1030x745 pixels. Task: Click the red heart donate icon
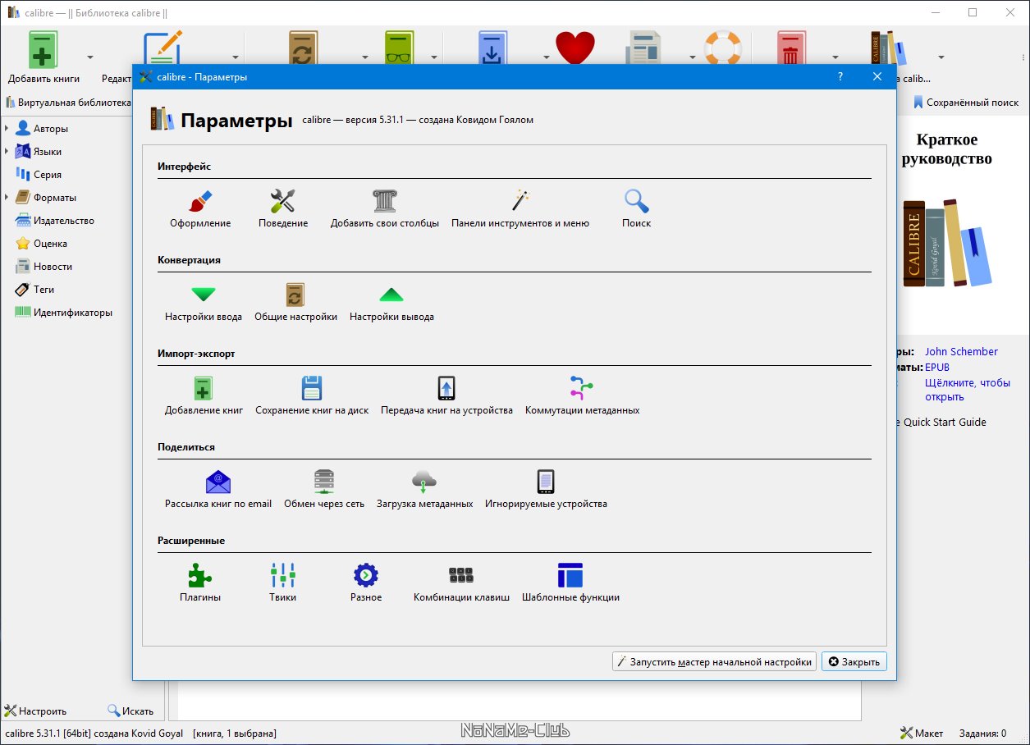(575, 48)
